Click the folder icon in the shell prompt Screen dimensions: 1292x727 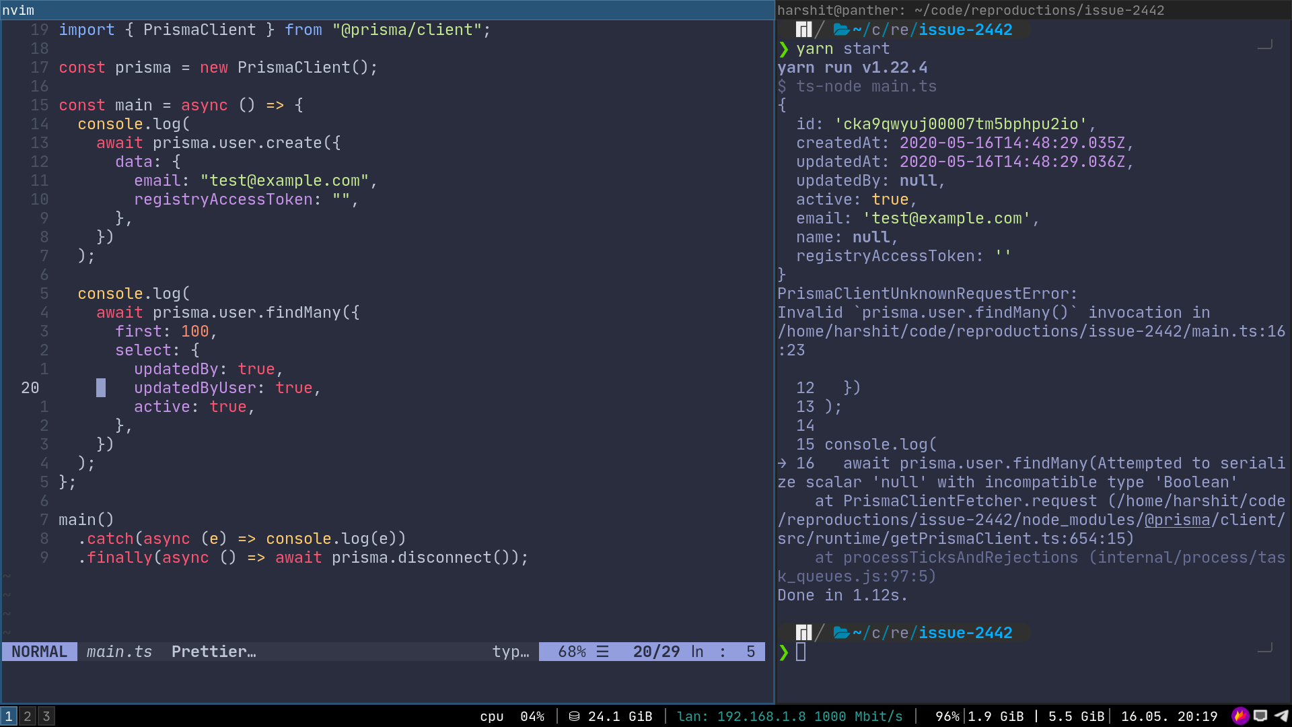[x=841, y=29]
